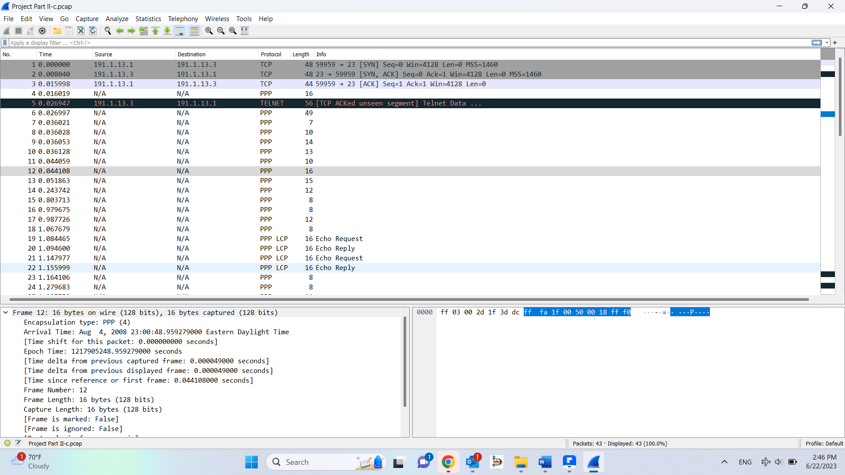Image resolution: width=845 pixels, height=475 pixels.
Task: Click Profile: Default in status bar
Action: pyautogui.click(x=824, y=443)
